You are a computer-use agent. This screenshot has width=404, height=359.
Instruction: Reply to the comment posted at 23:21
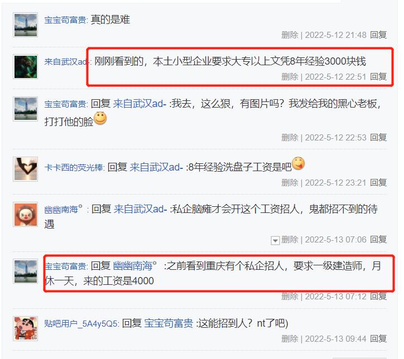pyautogui.click(x=378, y=182)
